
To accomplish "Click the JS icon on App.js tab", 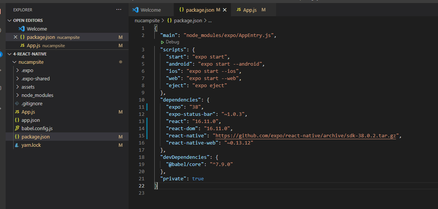I will coord(239,10).
